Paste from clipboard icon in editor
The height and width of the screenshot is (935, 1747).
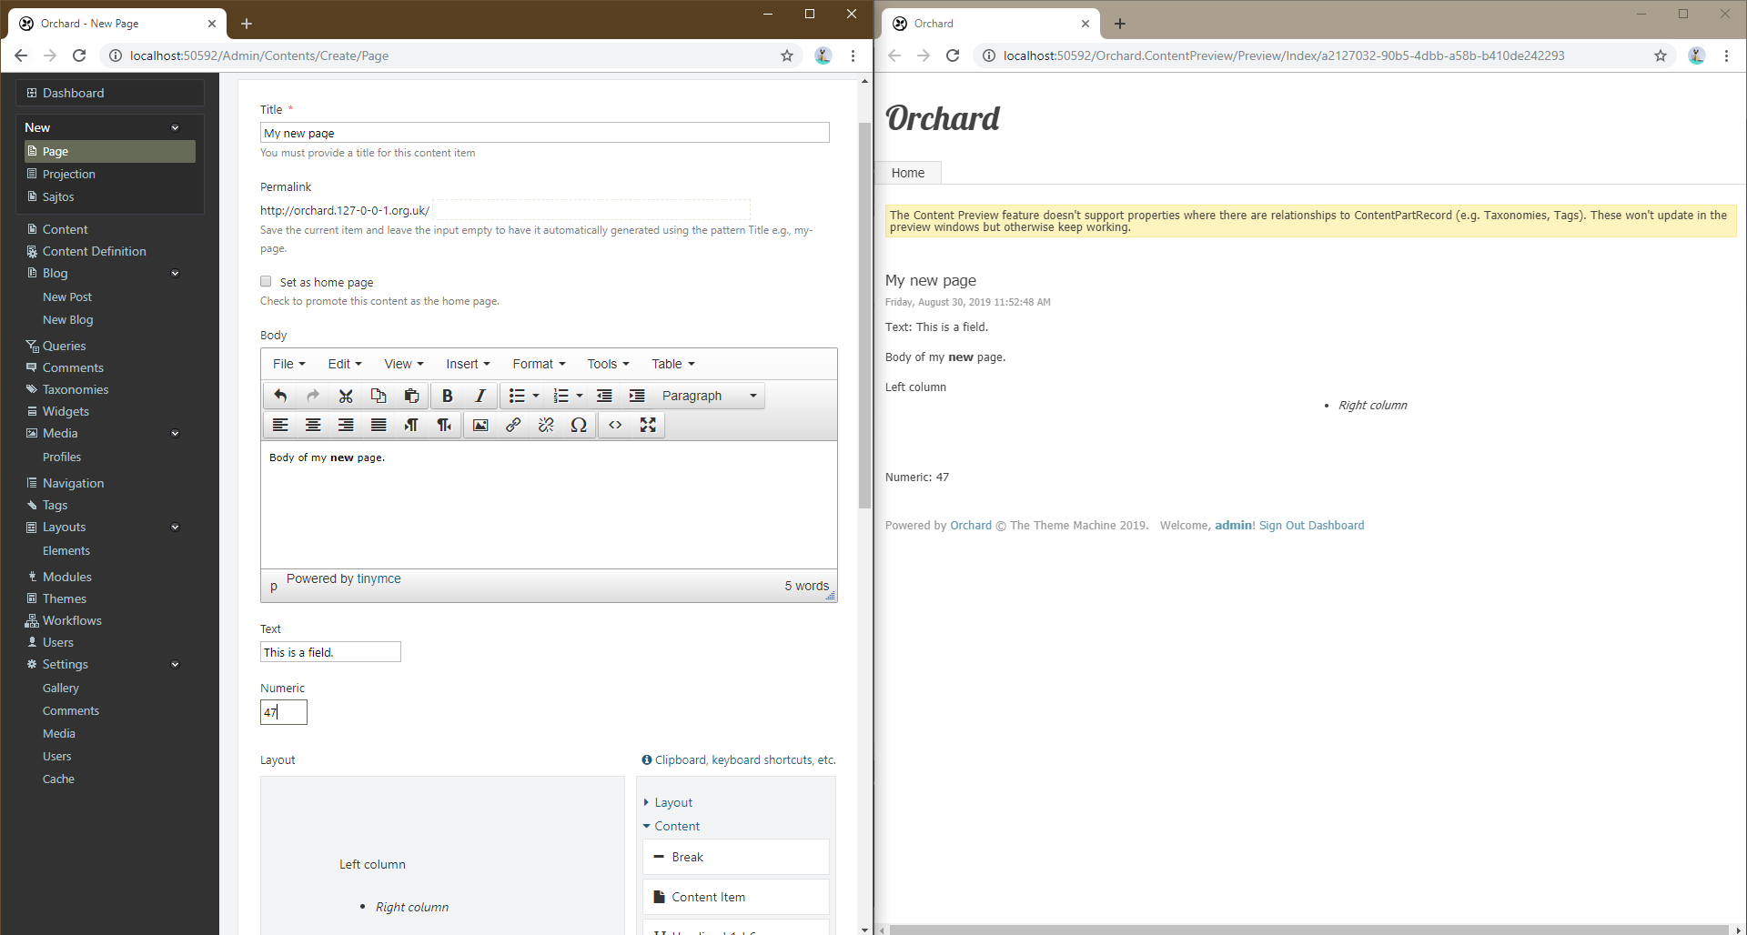coord(411,396)
